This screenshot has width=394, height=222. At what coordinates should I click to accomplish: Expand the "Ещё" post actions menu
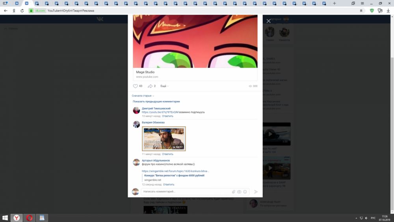pos(164,86)
